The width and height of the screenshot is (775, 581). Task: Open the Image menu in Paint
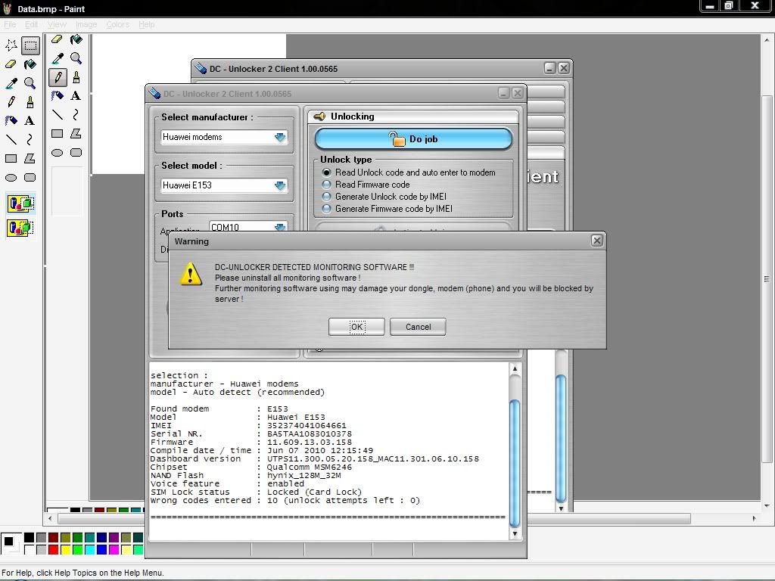point(86,24)
